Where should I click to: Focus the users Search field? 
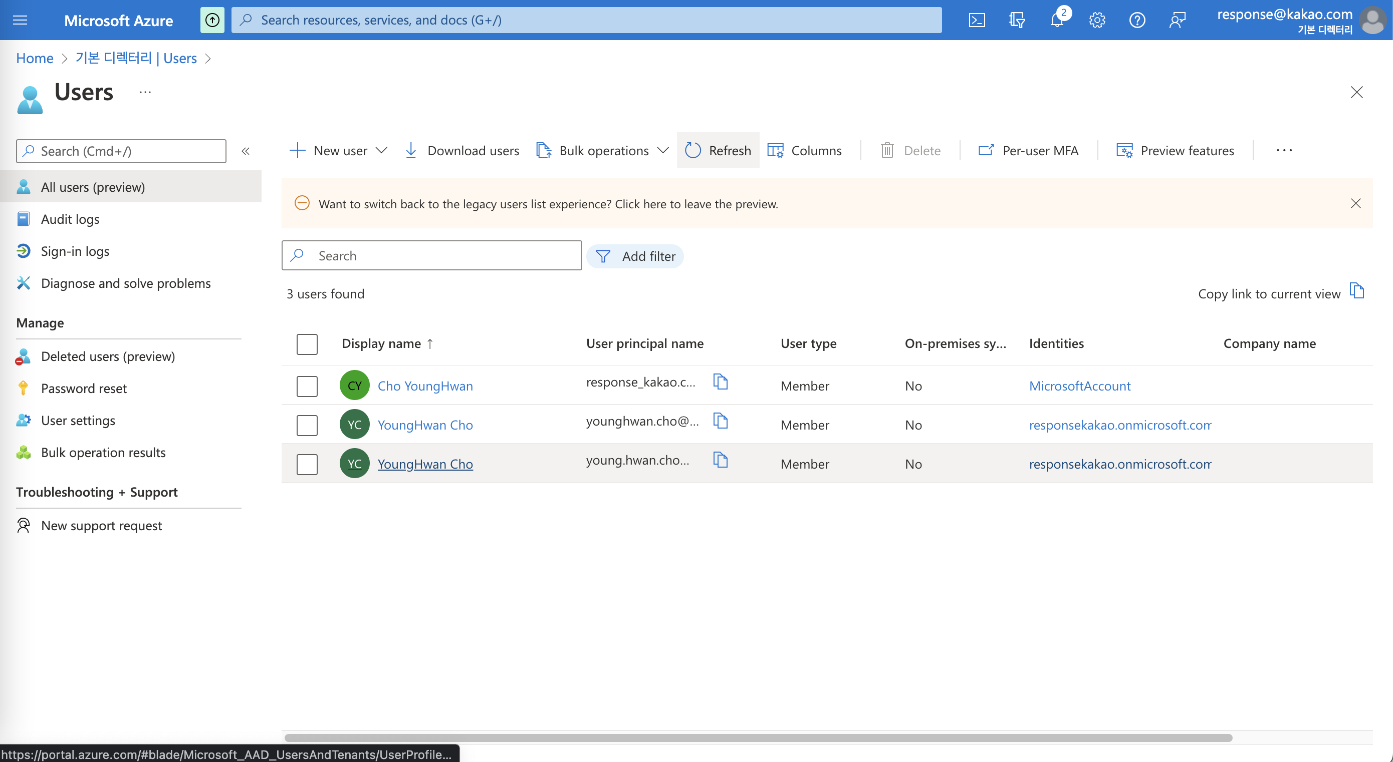[431, 255]
